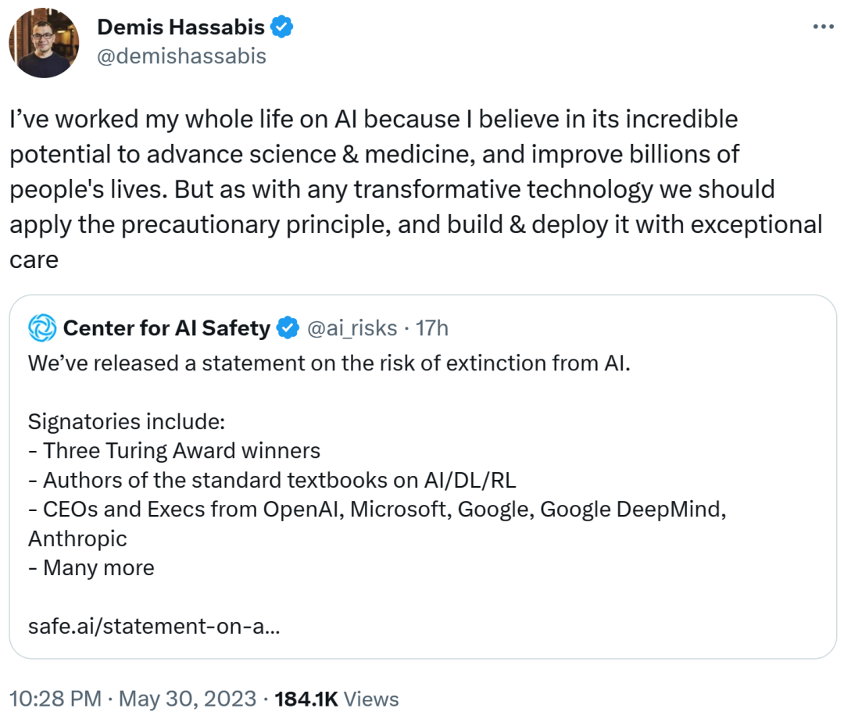Click the main tweet text about AI
The width and height of the screenshot is (844, 719).
coord(416,189)
